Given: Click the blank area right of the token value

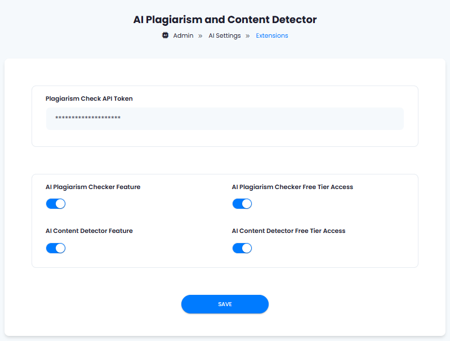Looking at the screenshot, I should (x=261, y=118).
